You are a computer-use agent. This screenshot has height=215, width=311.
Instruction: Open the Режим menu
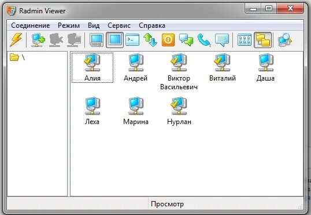69,25
